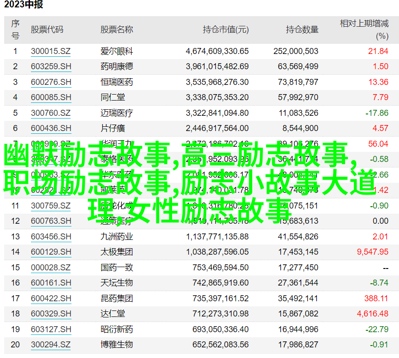The width and height of the screenshot is (399, 358).
Task: Click market value 3,961,015,482.69
Action: tap(217, 66)
